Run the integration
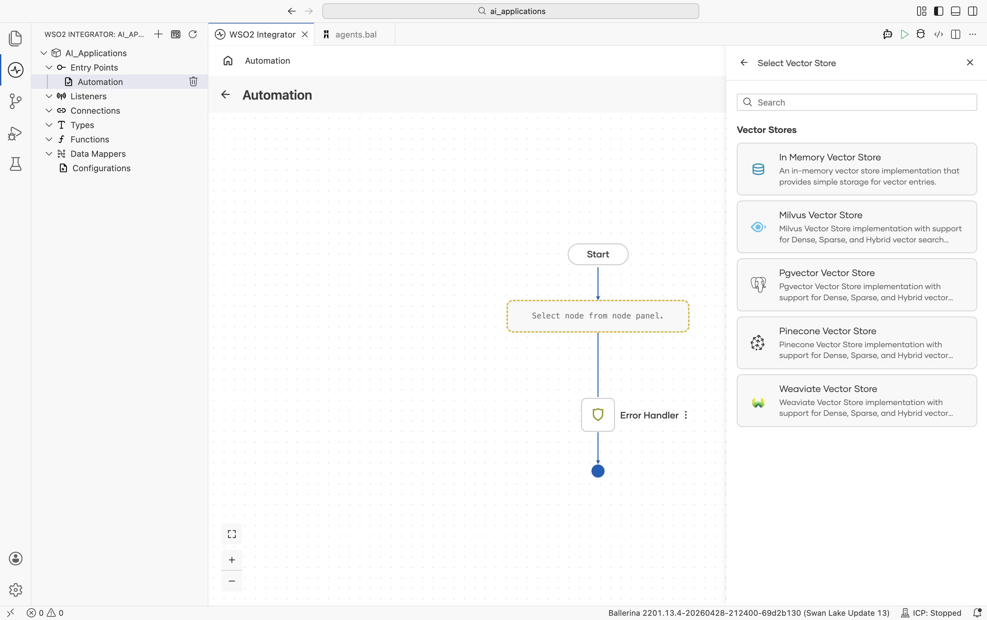 click(x=904, y=34)
